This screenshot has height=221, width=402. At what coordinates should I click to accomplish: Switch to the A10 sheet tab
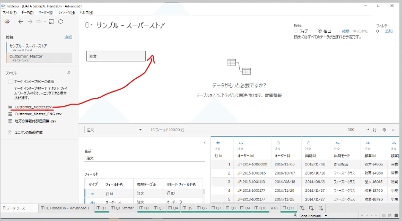tap(274, 208)
